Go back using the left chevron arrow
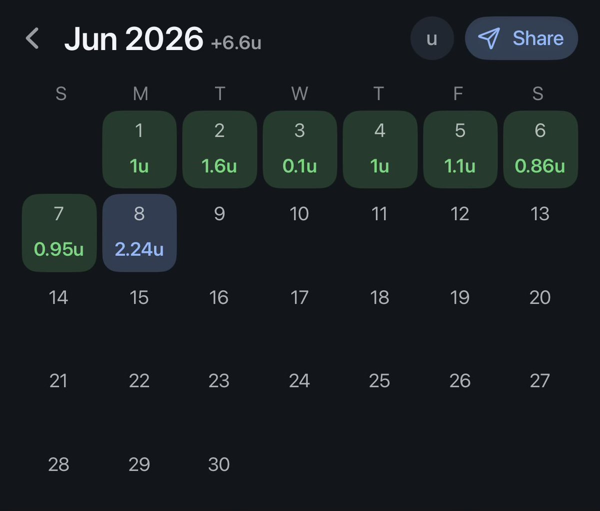This screenshot has width=600, height=511. point(32,39)
